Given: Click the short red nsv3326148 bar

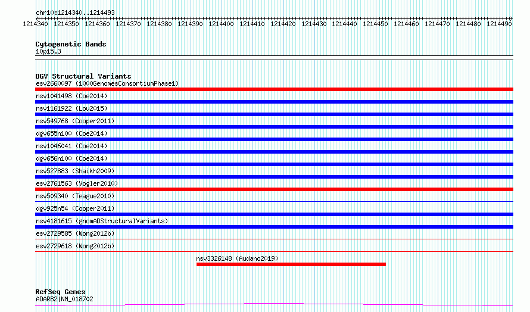Looking at the screenshot, I should pos(291,264).
